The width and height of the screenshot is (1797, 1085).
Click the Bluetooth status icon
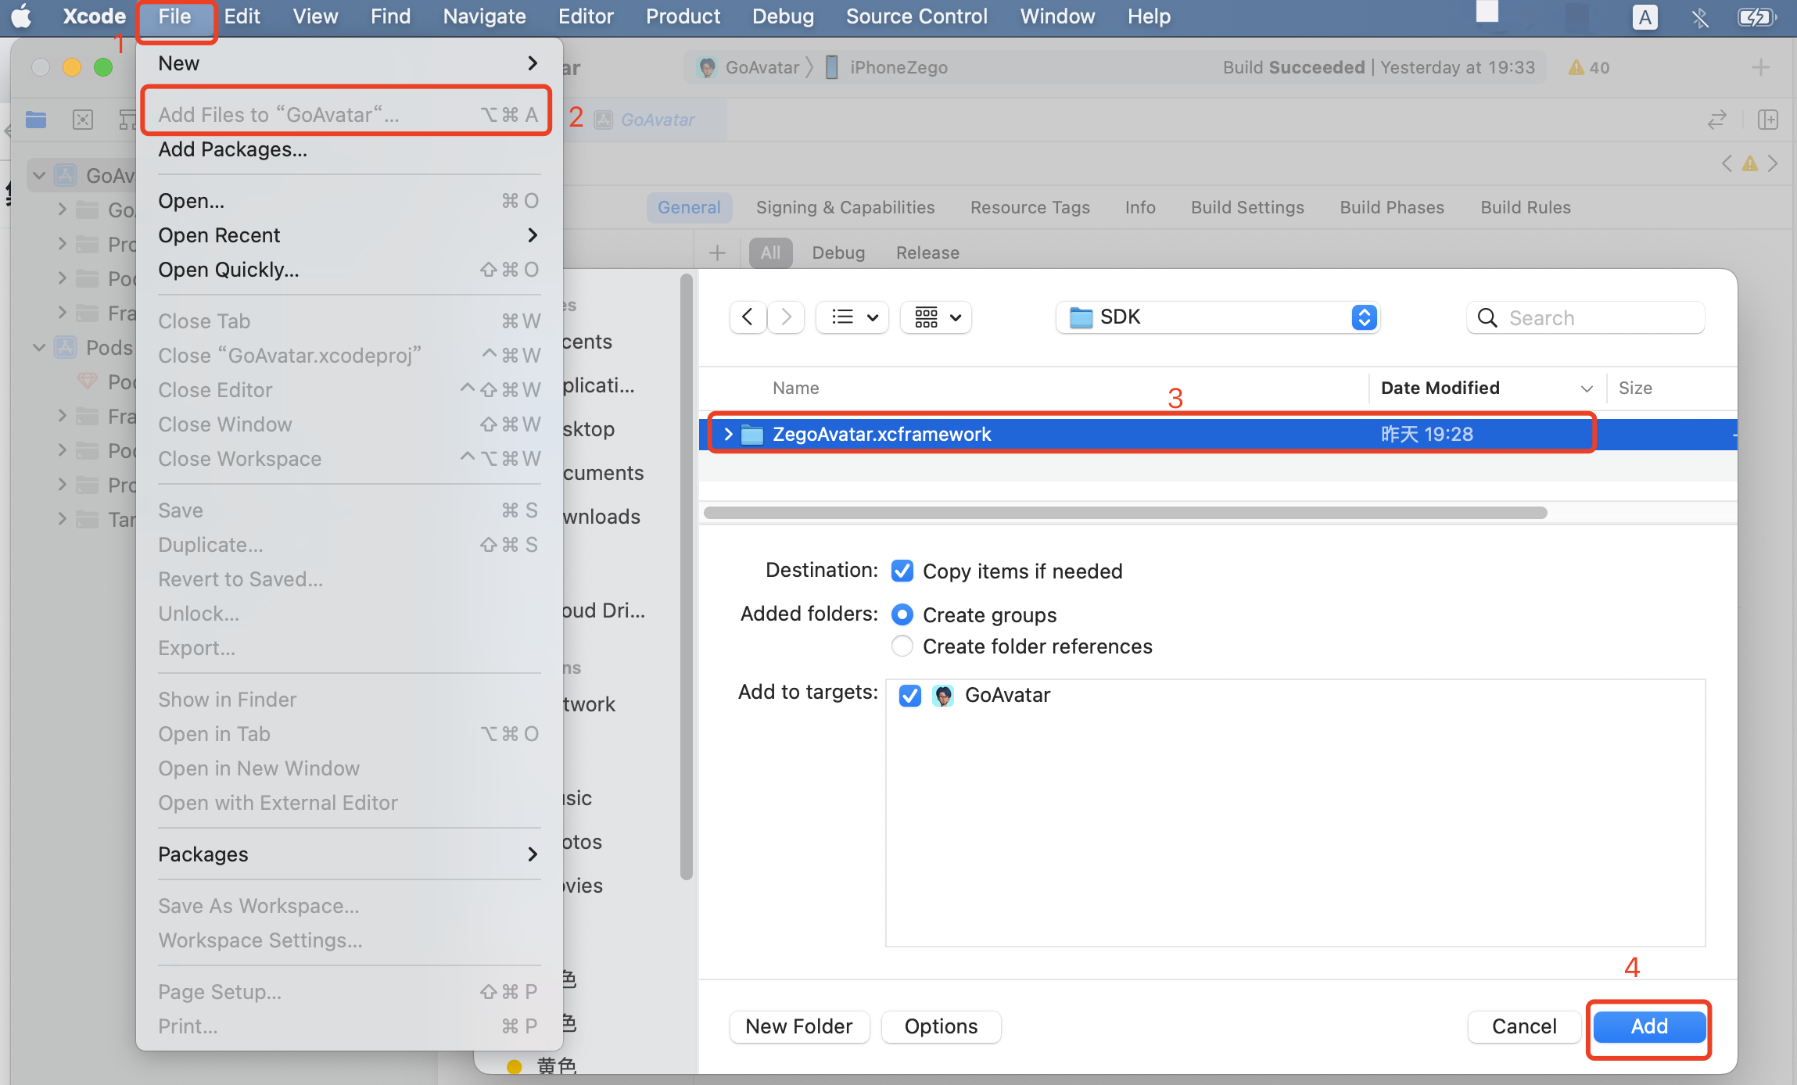[x=1699, y=16]
